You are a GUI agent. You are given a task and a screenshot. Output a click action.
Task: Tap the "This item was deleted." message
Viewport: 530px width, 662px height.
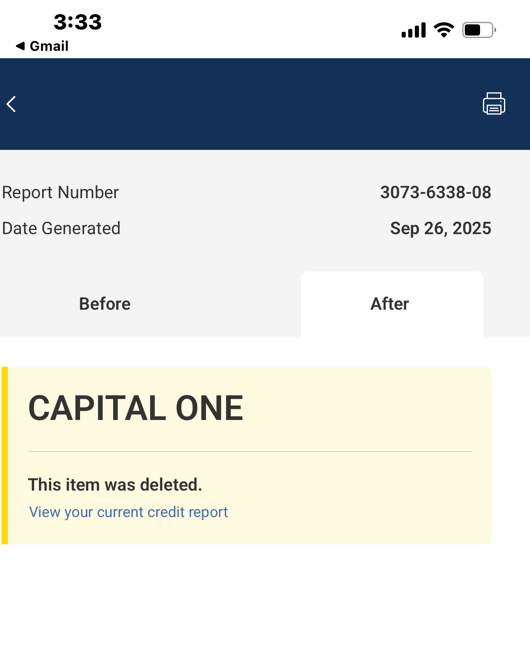pos(115,485)
